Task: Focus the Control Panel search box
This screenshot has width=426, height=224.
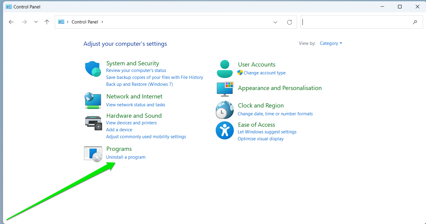Action: (x=362, y=22)
